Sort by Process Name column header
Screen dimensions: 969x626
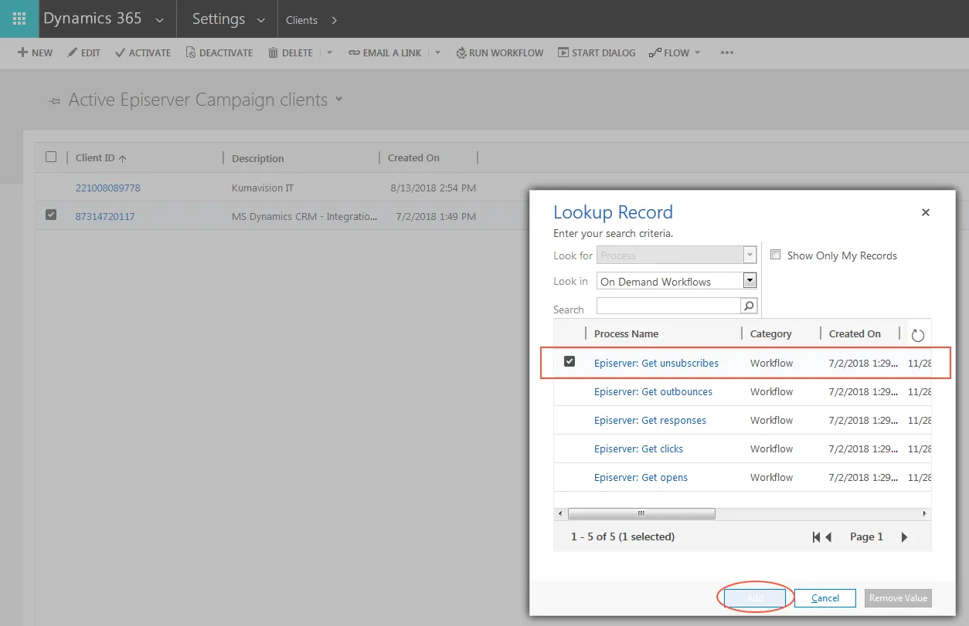click(626, 333)
